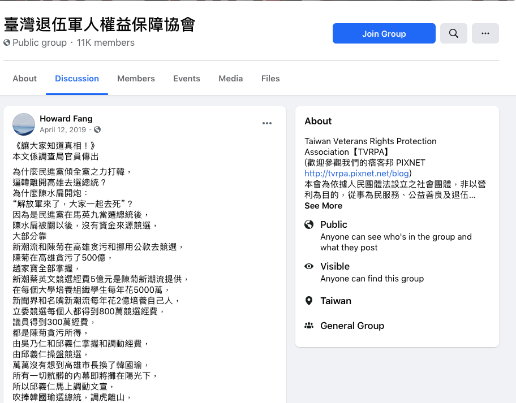This screenshot has width=516, height=403.
Task: Click the Visible eye icon in About panel
Action: click(309, 266)
